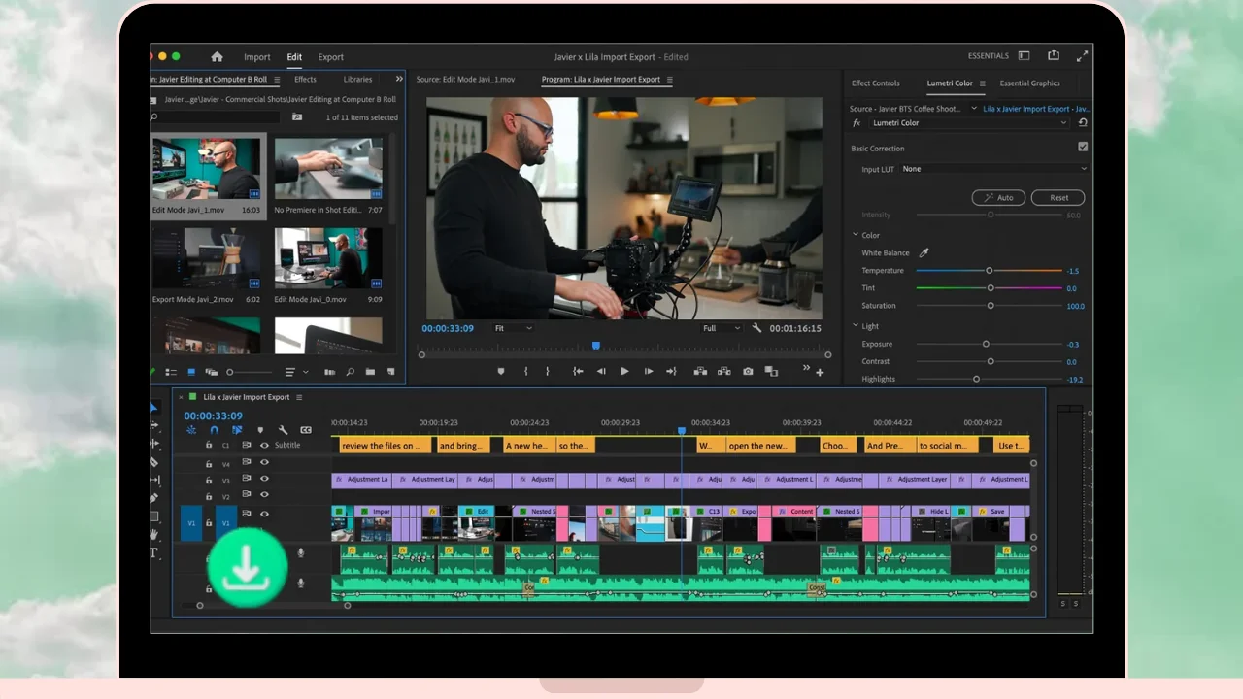Export frame with the camera icon
Viewport: 1243px width, 699px height.
pos(748,371)
